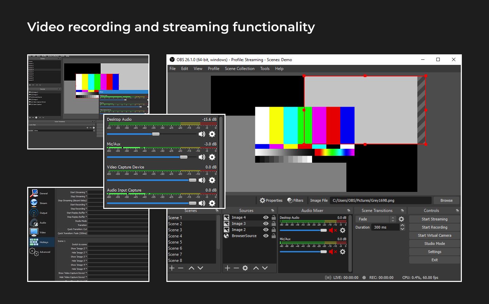Unmute Desktop Audio in Audio Mixer
Image resolution: width=489 pixels, height=304 pixels.
[333, 230]
